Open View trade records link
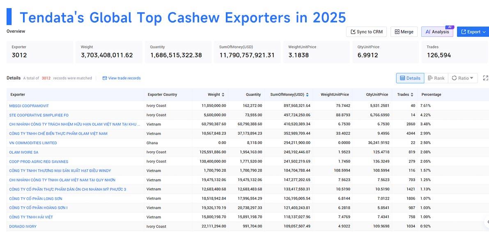Viewport: 489px width, 232px height. click(x=122, y=78)
